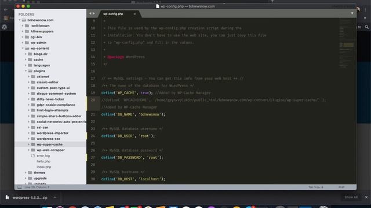371x208 pixels.
Task: Click the wordpress zip download file icon
Action: pos(7,198)
